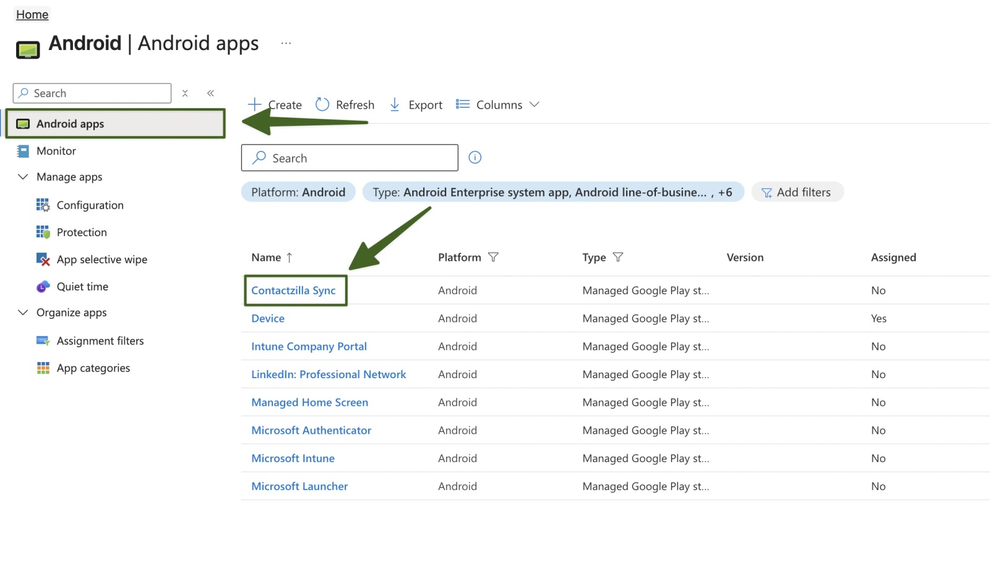Collapse the Manage apps section chevron

pos(23,177)
